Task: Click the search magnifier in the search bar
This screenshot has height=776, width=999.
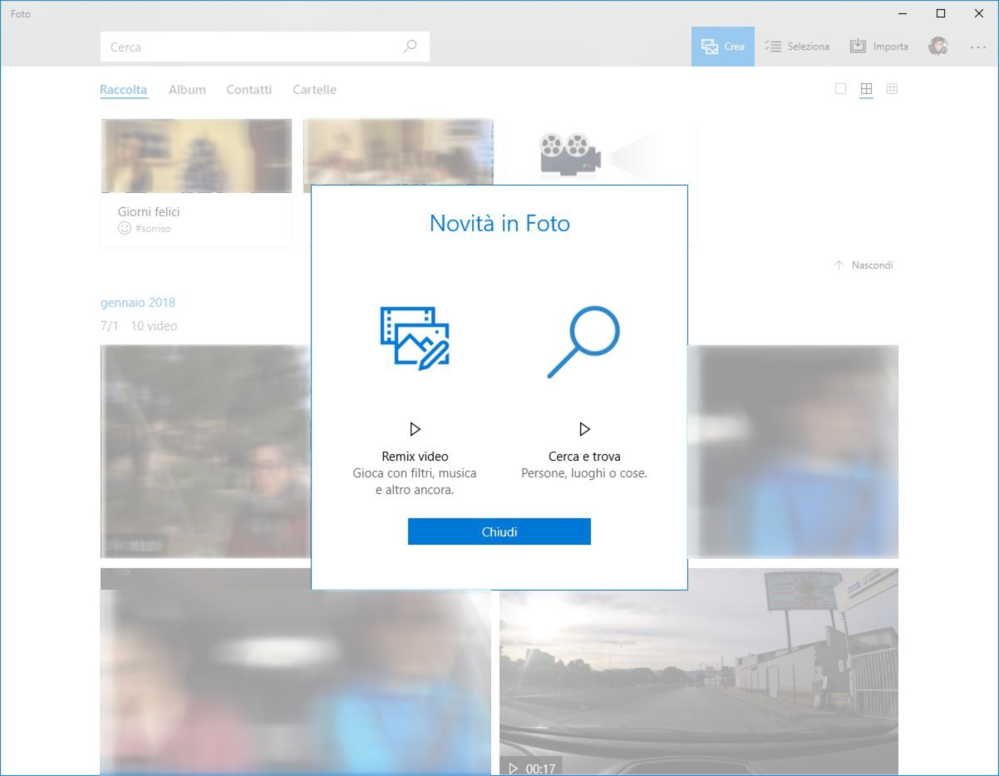Action: [x=409, y=47]
